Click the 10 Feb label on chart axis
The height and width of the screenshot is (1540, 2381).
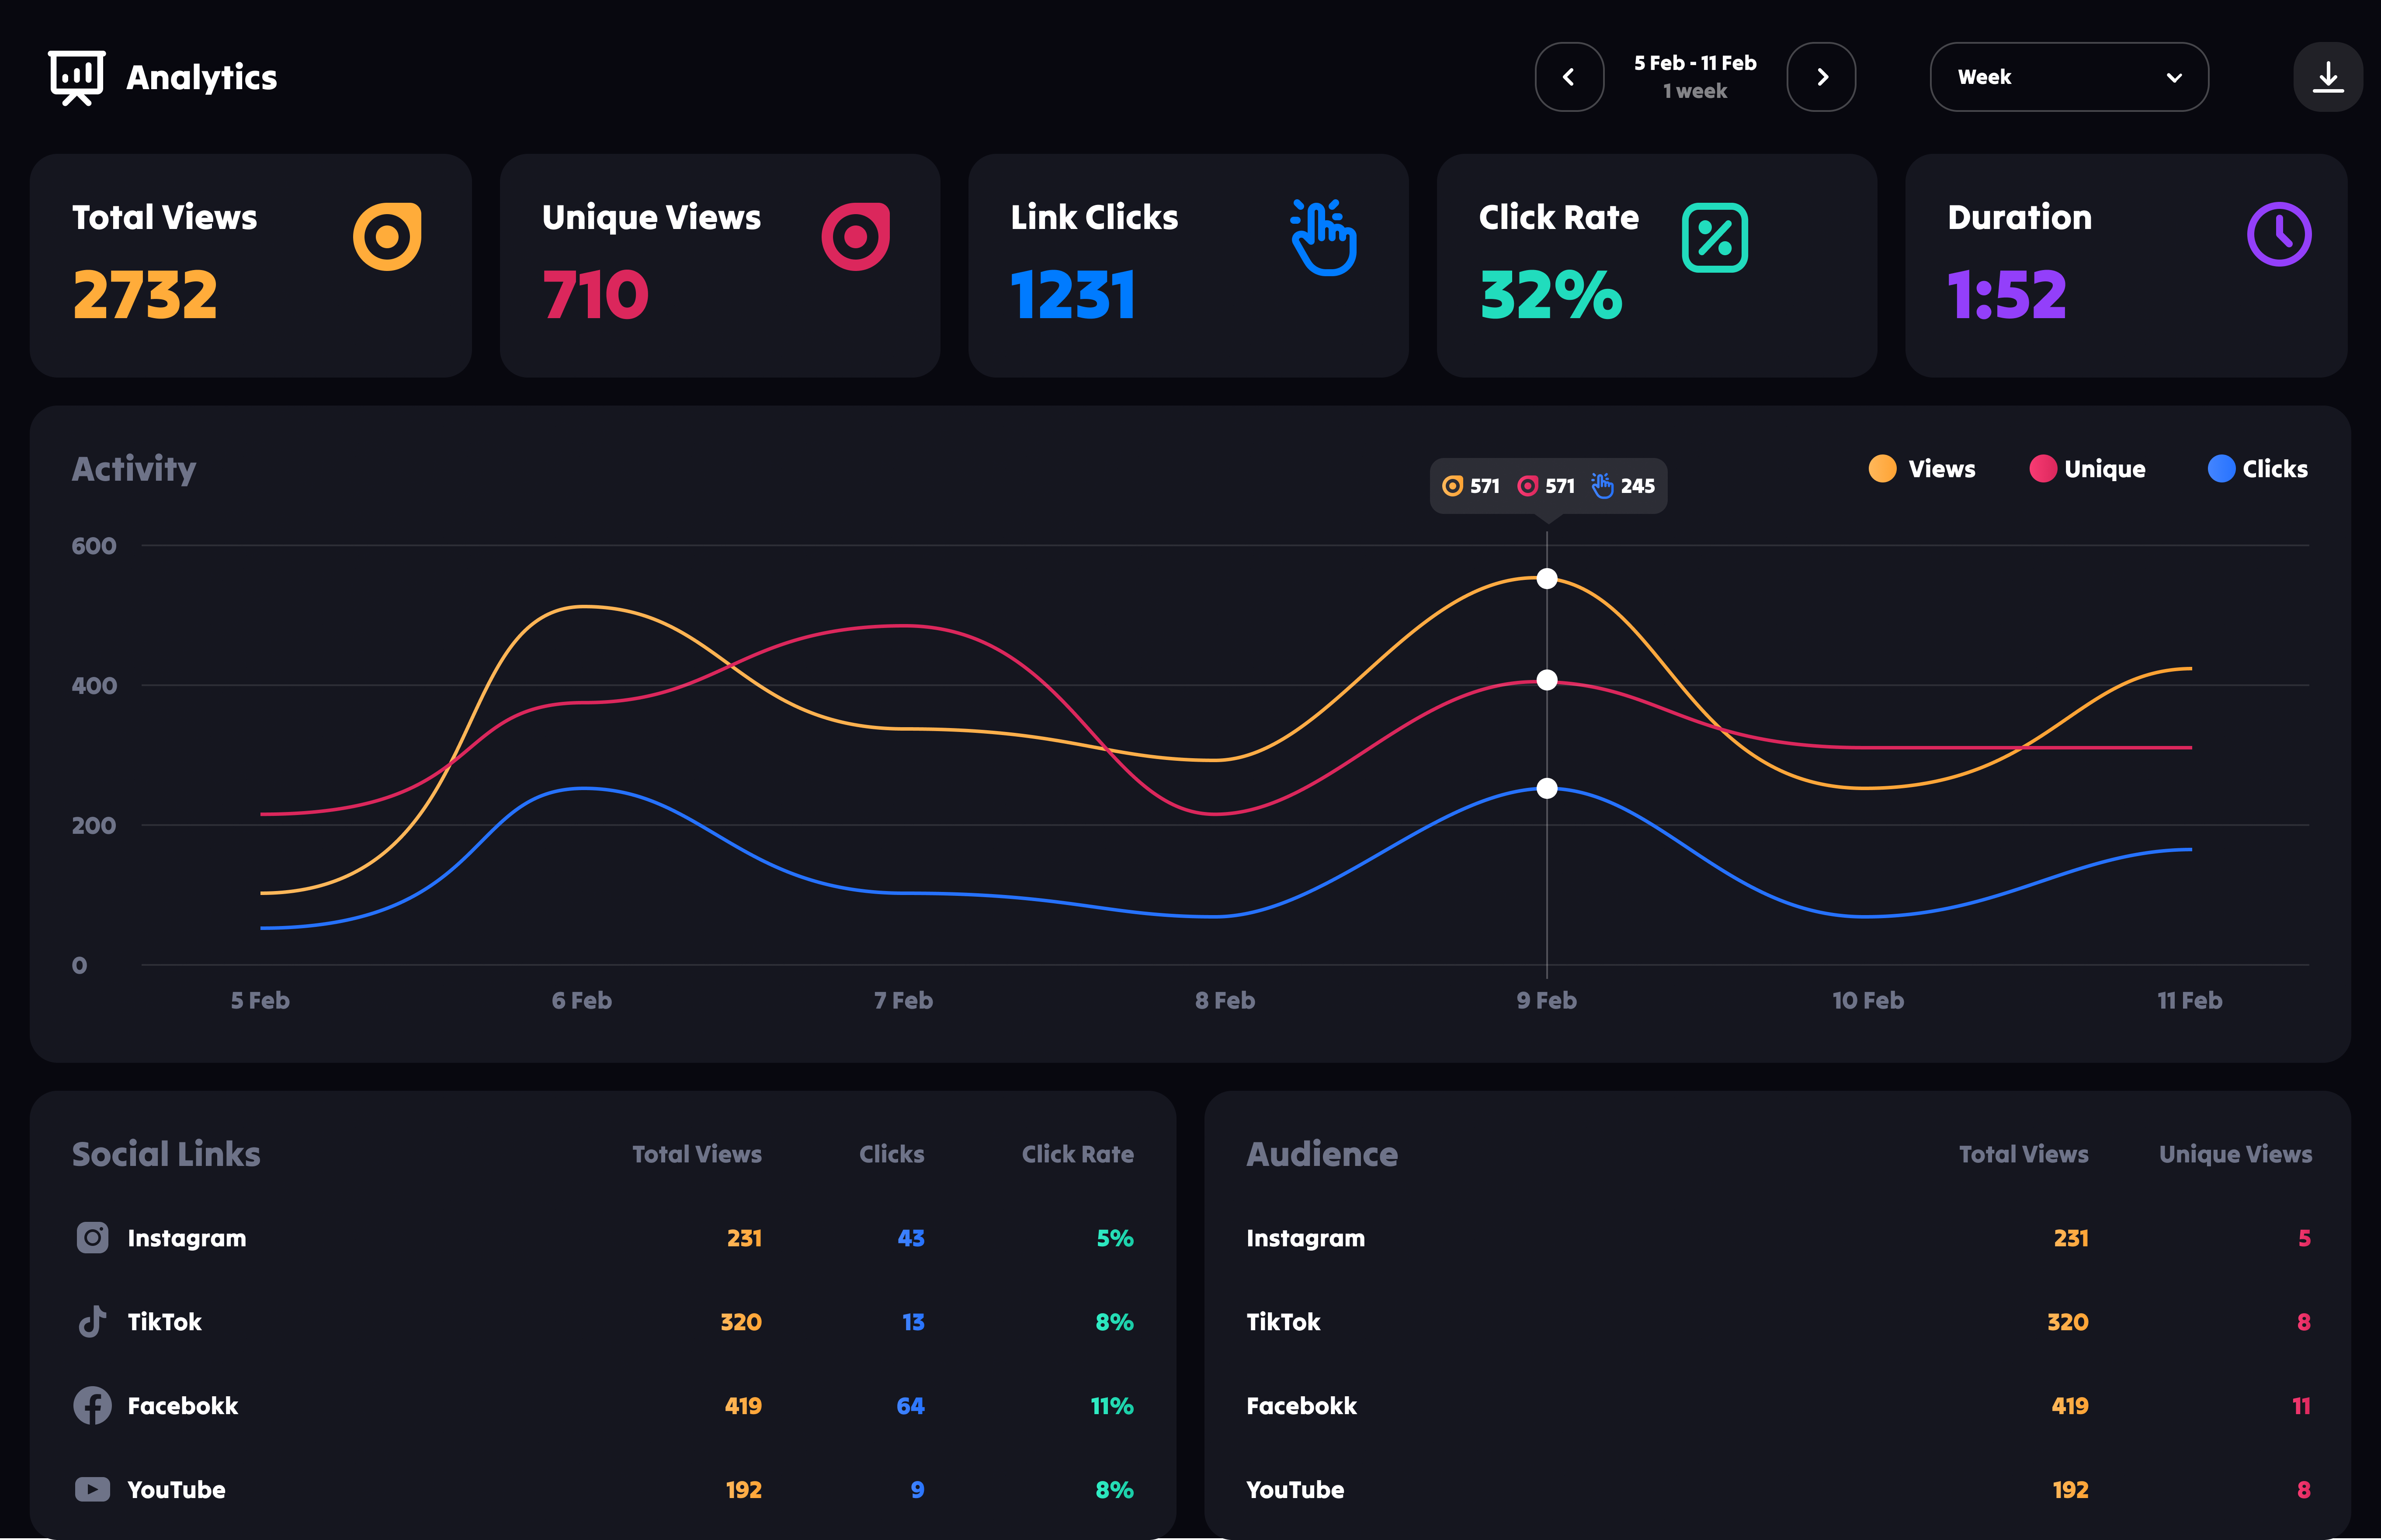(1868, 1000)
